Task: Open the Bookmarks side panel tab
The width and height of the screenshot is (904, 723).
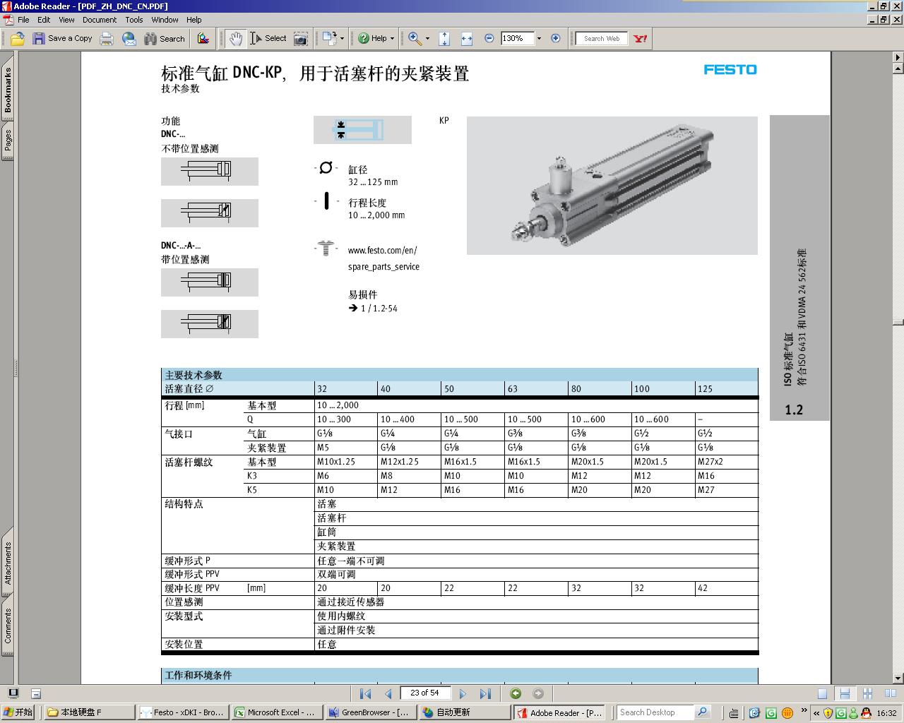Action: point(8,89)
